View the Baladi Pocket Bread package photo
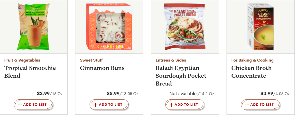Image resolution: width=295 pixels, height=115 pixels. pos(184,27)
